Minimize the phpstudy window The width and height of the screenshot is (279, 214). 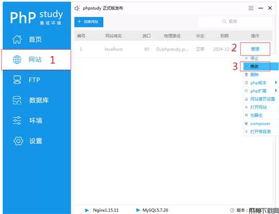click(x=260, y=8)
